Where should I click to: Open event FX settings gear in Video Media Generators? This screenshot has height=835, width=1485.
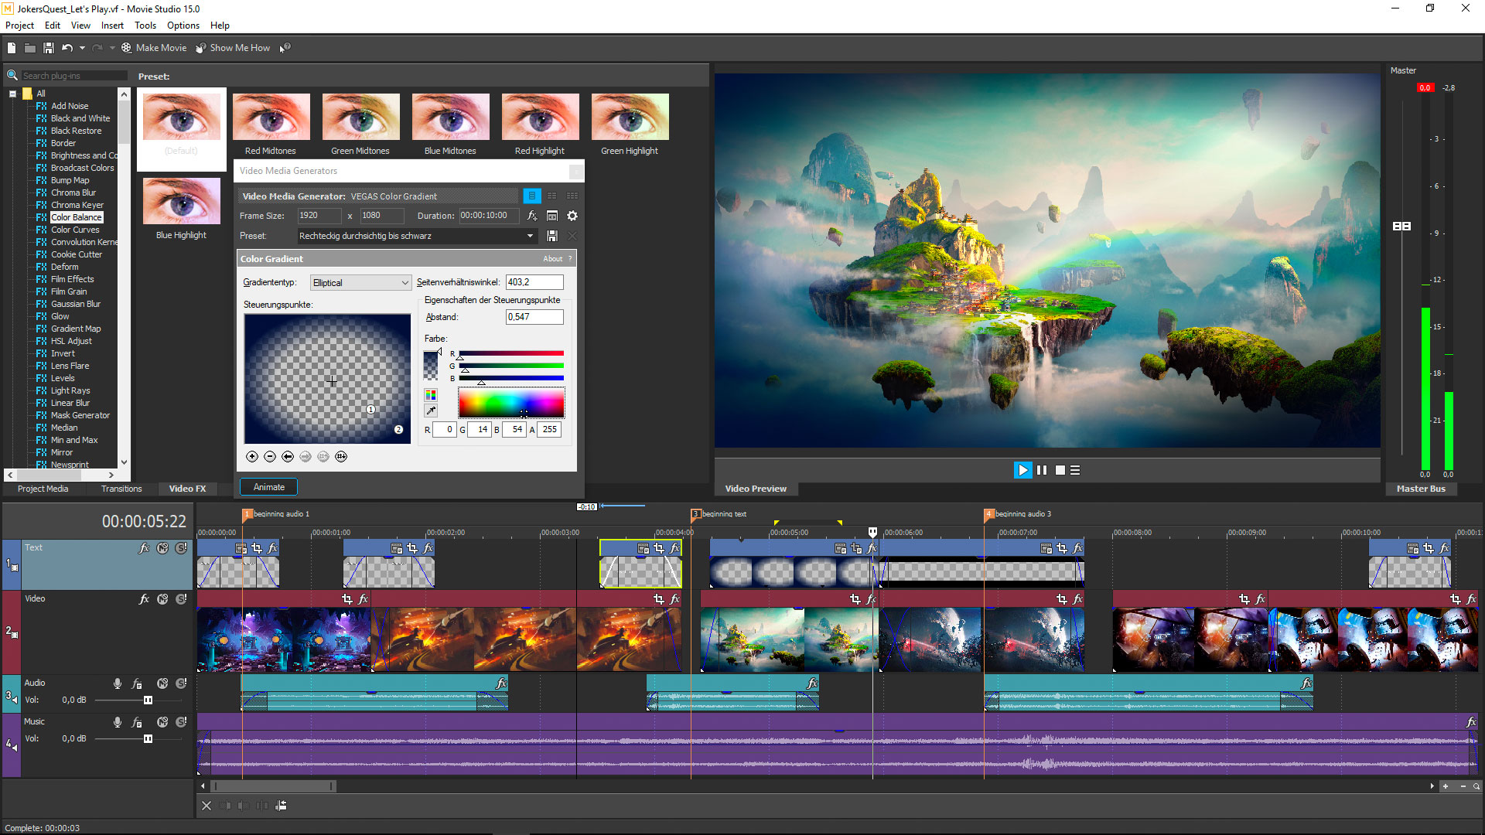coord(572,216)
